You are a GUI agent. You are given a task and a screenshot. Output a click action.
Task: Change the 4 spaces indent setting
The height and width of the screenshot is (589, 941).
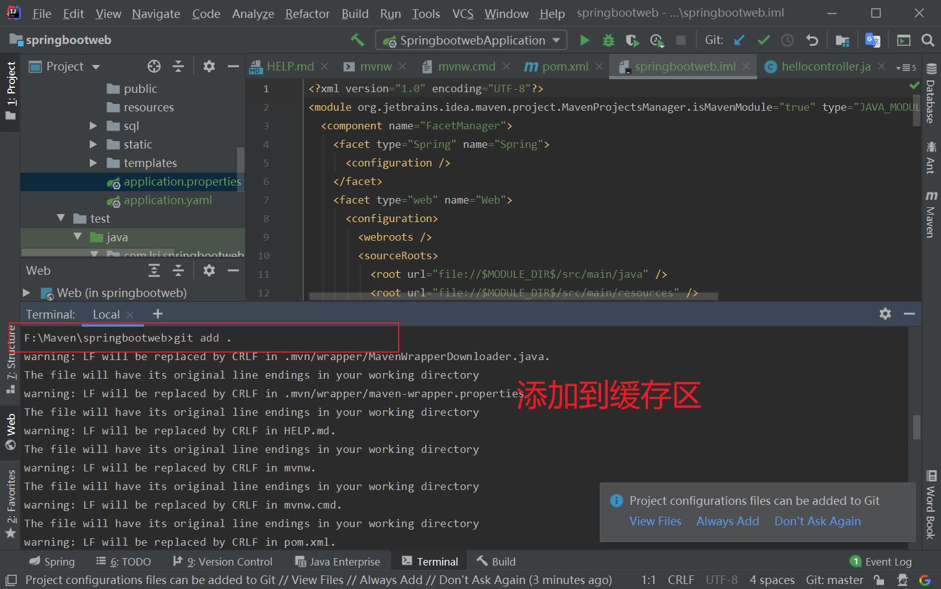pyautogui.click(x=772, y=580)
